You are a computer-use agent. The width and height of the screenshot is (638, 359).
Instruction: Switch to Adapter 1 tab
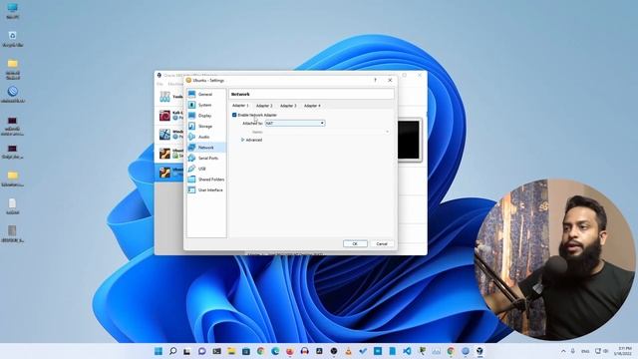point(240,106)
